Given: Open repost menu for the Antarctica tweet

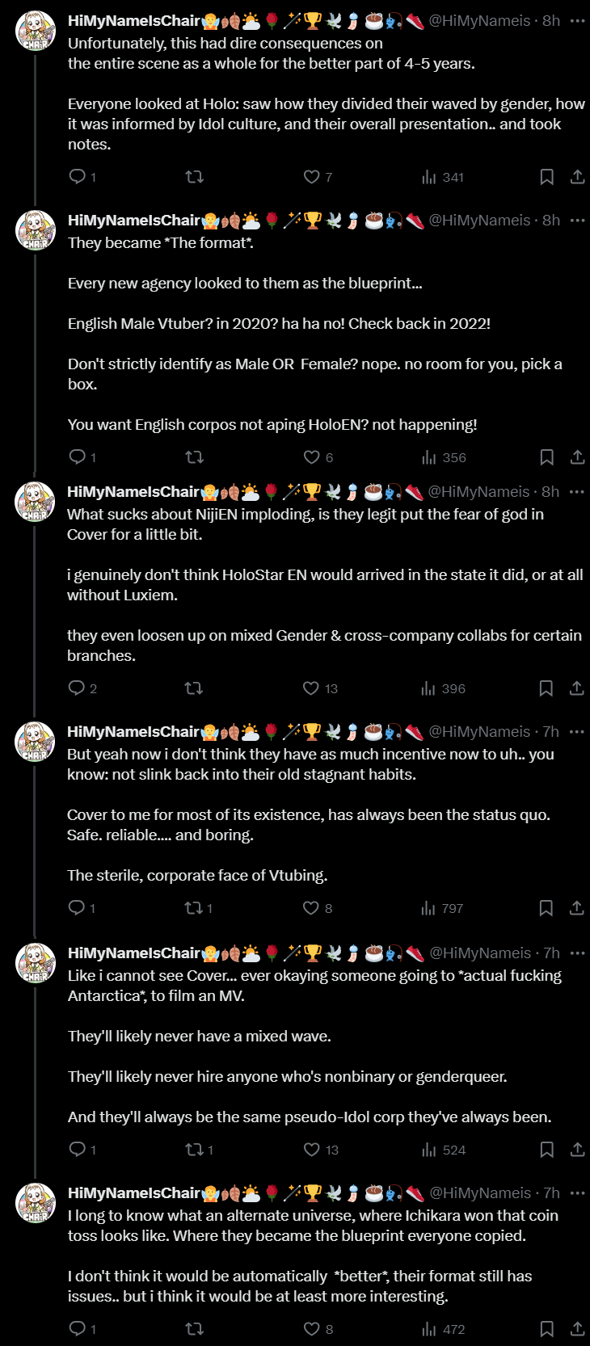Looking at the screenshot, I should [195, 1150].
